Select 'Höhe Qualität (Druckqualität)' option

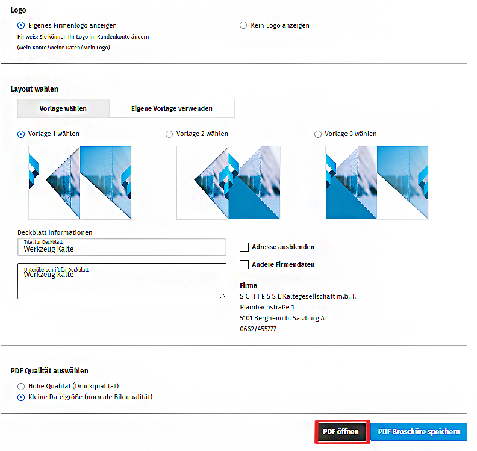(22, 386)
